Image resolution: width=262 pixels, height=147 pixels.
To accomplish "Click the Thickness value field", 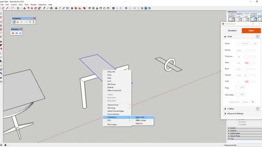I will coord(239,57).
